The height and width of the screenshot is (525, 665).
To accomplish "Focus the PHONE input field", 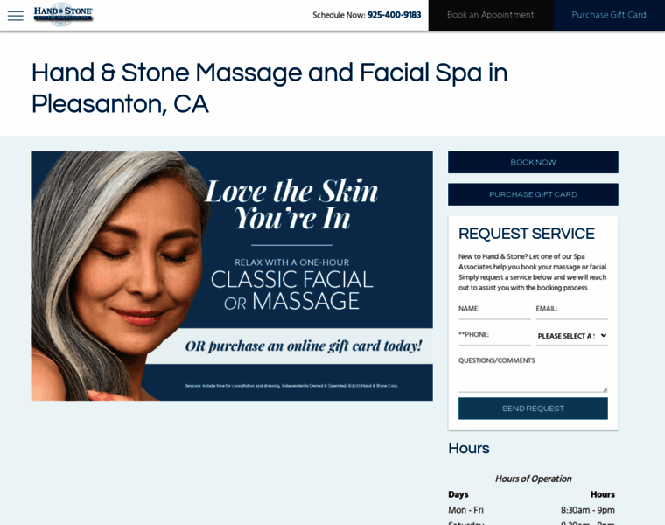I will click(x=494, y=335).
